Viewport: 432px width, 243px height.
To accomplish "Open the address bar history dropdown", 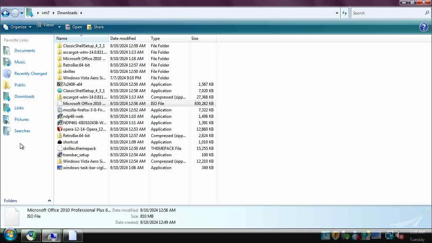I will pyautogui.click(x=337, y=13).
